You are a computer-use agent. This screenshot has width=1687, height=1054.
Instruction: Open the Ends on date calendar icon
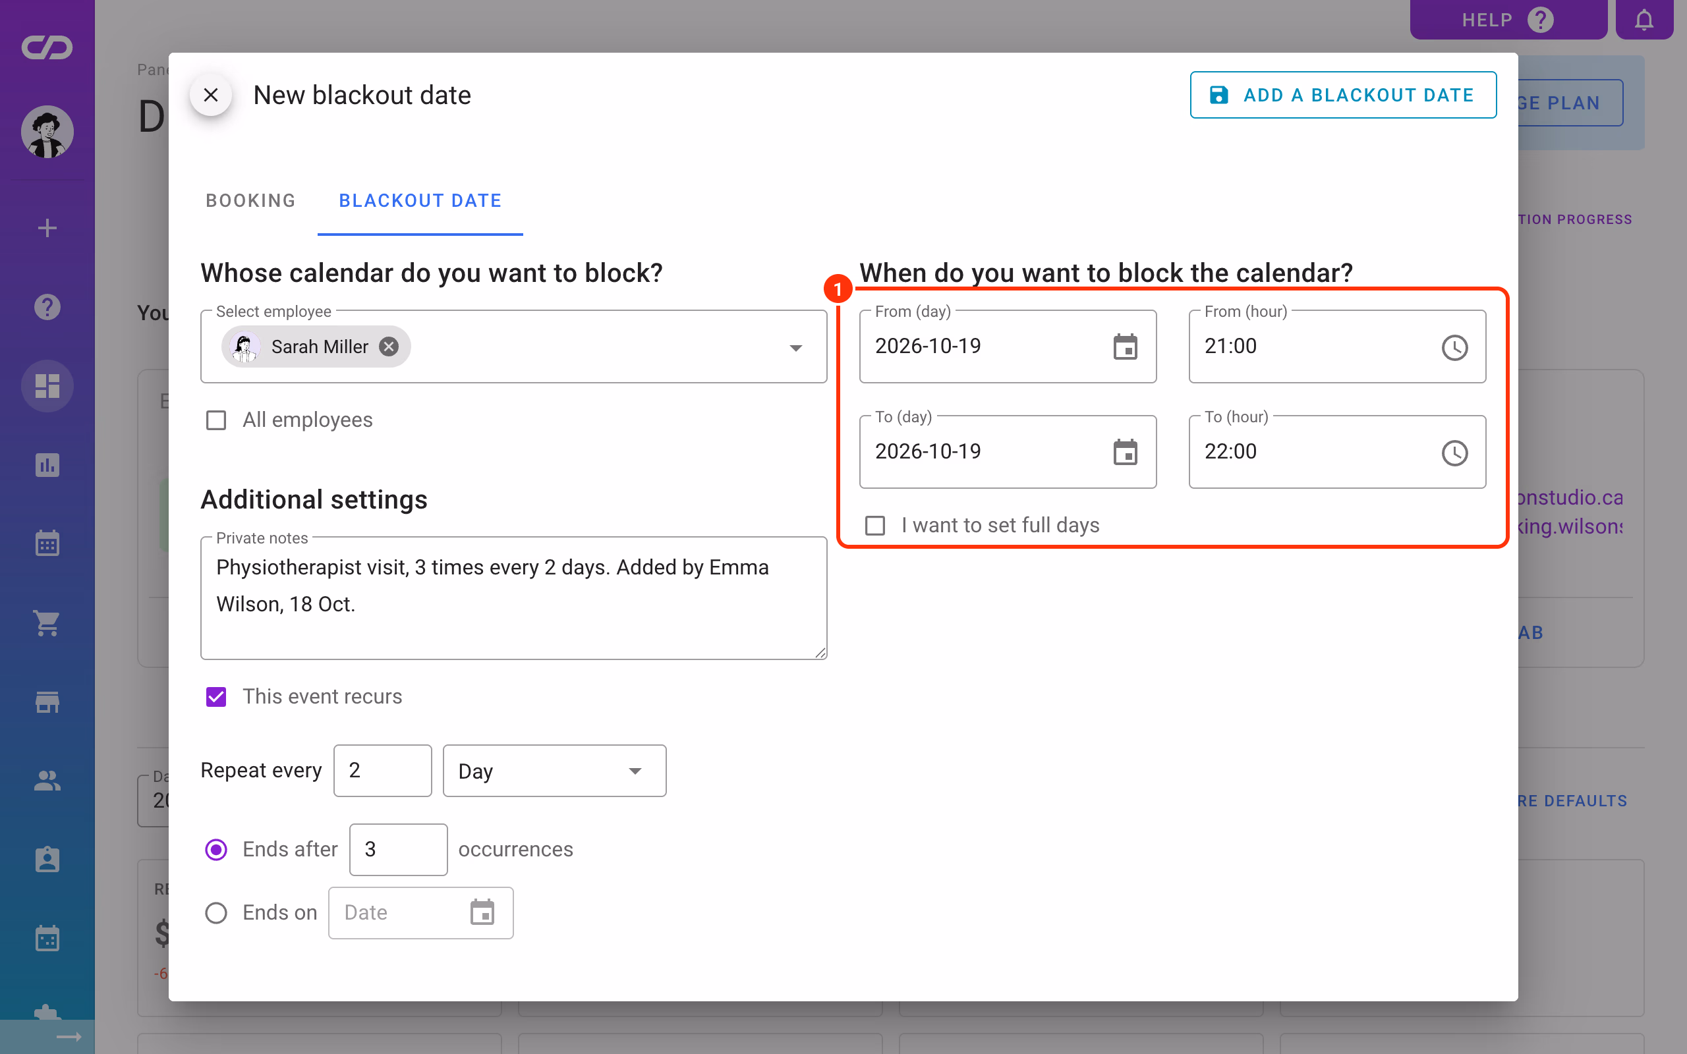tap(482, 912)
